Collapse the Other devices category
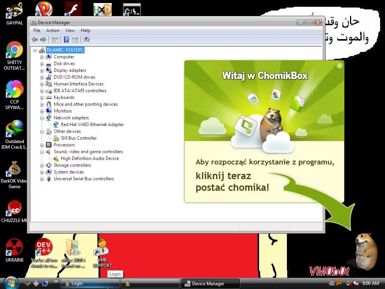385x289 pixels. (x=42, y=132)
